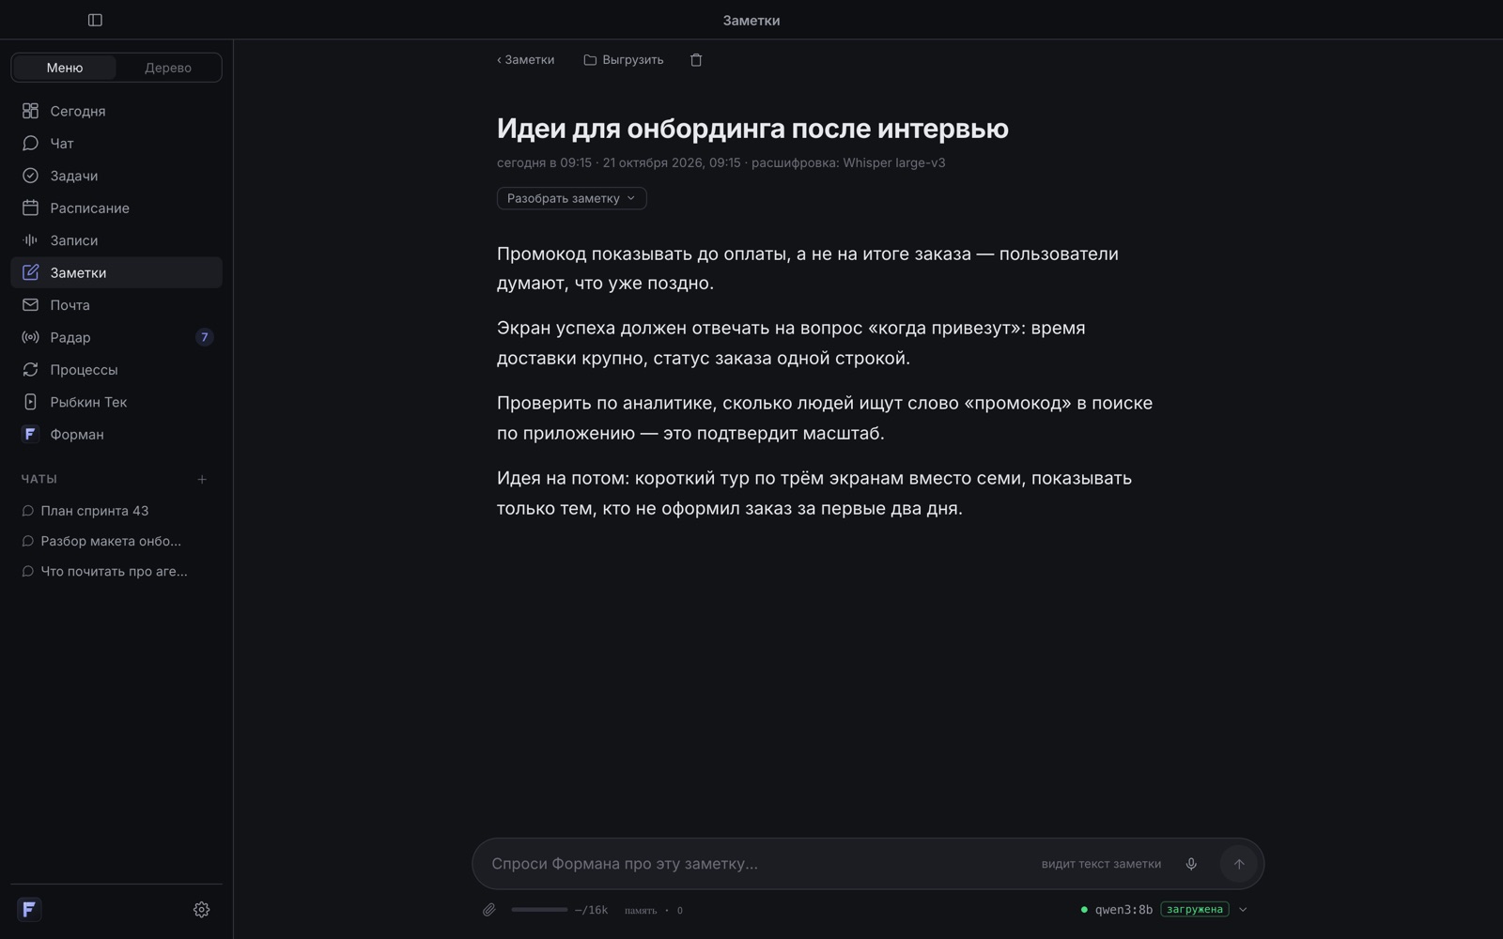Click the paperclip attach icon
This screenshot has height=939, width=1503.
(489, 910)
